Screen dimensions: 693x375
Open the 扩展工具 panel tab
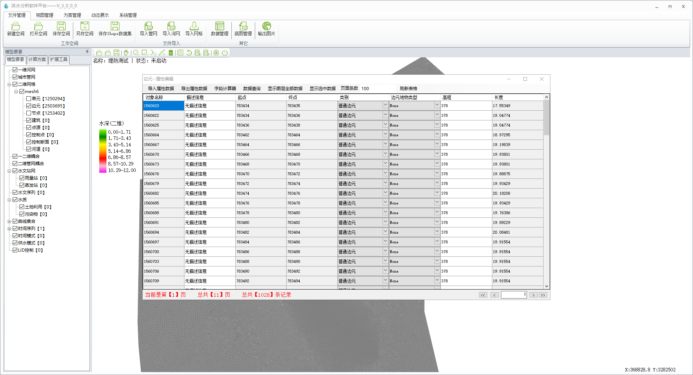(x=59, y=59)
